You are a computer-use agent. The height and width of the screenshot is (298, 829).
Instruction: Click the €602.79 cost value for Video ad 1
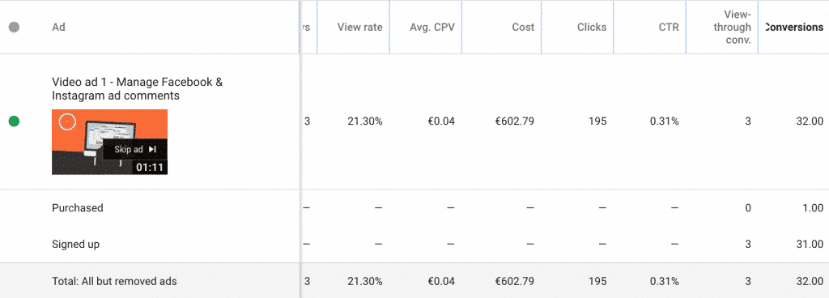514,121
